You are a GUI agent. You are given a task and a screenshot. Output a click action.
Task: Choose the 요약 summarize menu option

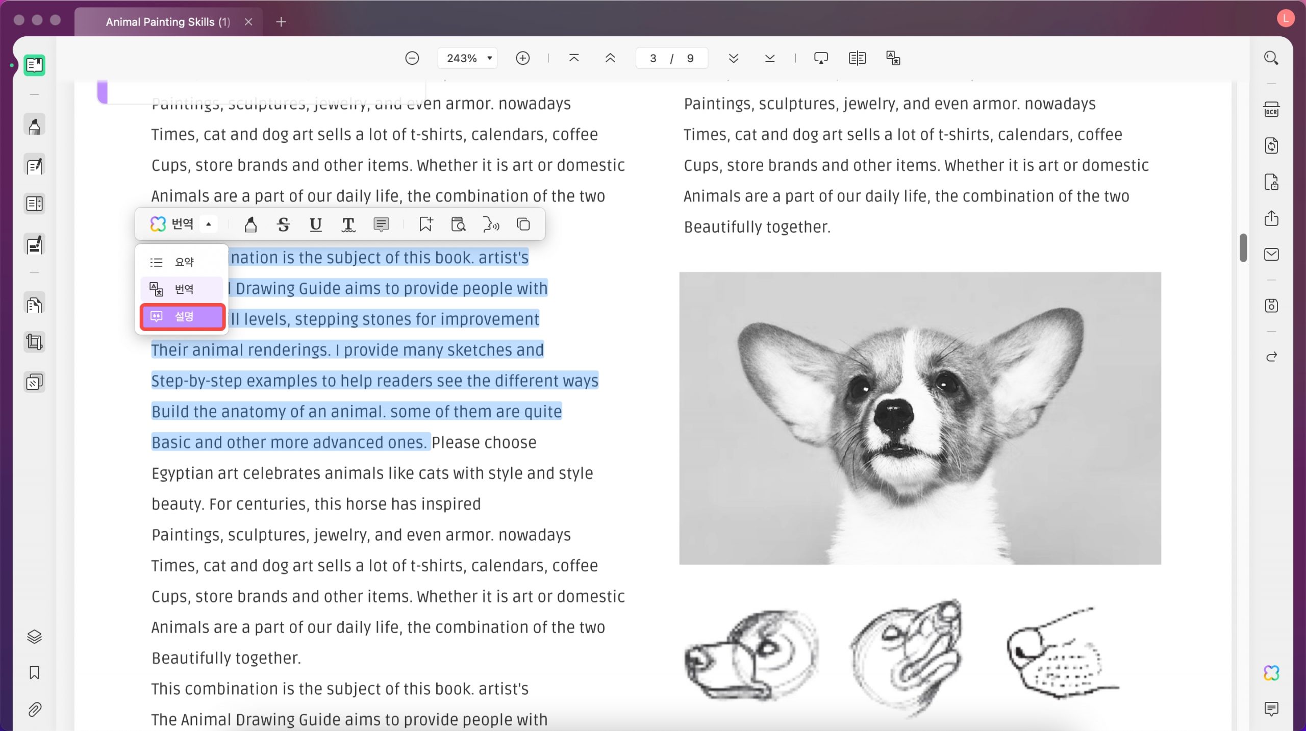pyautogui.click(x=182, y=262)
